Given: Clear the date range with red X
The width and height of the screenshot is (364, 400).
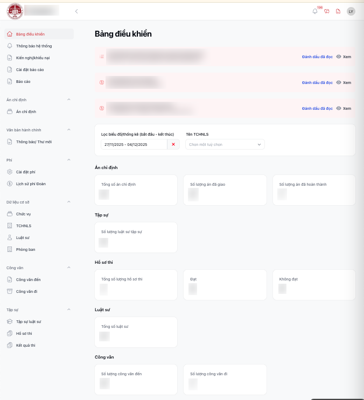Looking at the screenshot, I should tap(173, 144).
